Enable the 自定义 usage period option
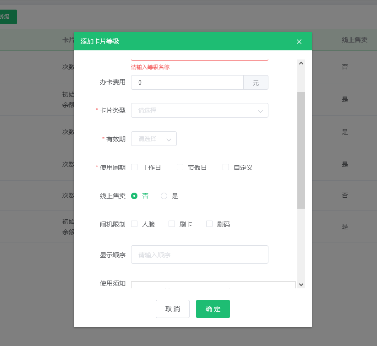Screen dimensions: 377x346 point(225,167)
